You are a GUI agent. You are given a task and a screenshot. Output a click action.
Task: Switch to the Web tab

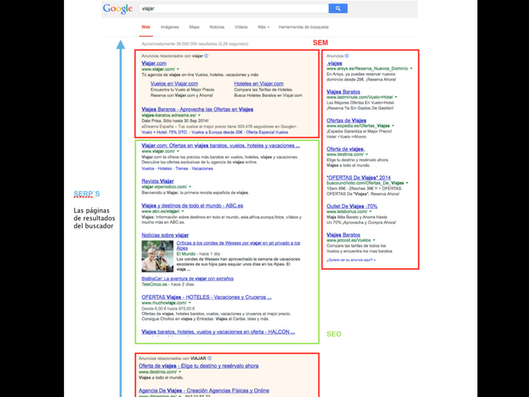pyautogui.click(x=146, y=27)
